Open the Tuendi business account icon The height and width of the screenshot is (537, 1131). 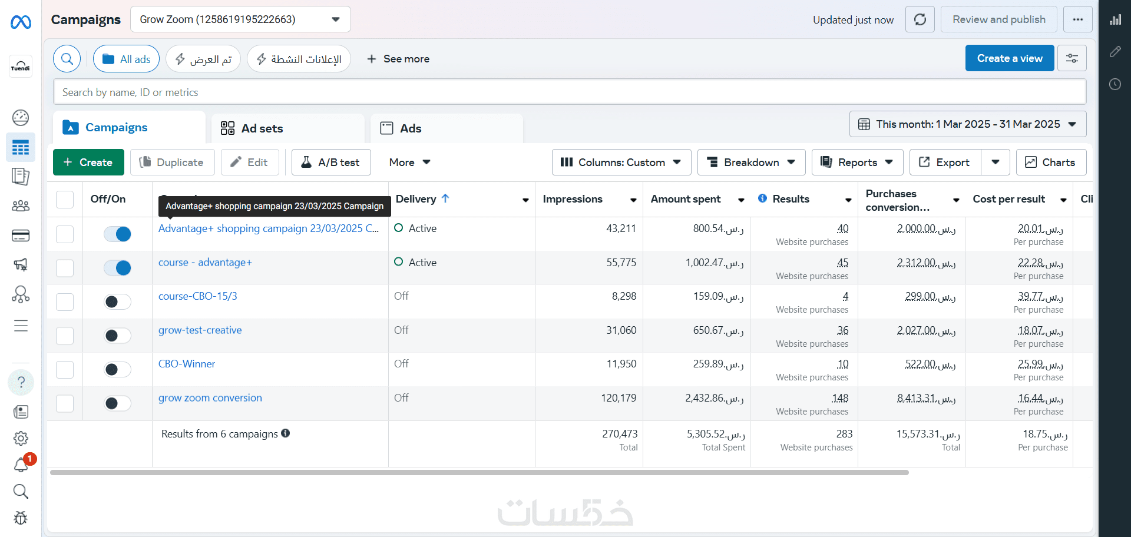(21, 66)
